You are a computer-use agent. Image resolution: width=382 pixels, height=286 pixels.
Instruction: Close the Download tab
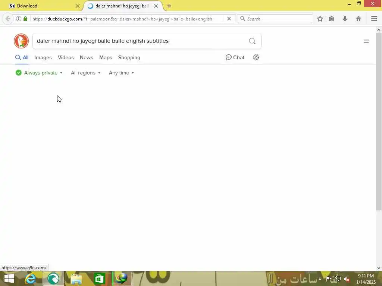[x=78, y=6]
